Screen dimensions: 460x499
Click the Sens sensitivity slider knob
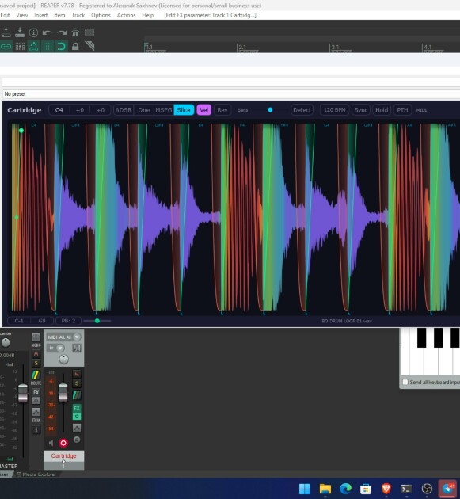pos(270,110)
